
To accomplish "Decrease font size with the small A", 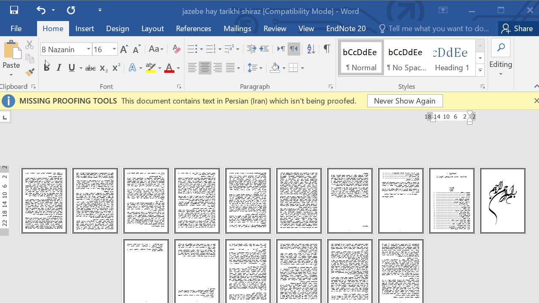I will coord(136,49).
